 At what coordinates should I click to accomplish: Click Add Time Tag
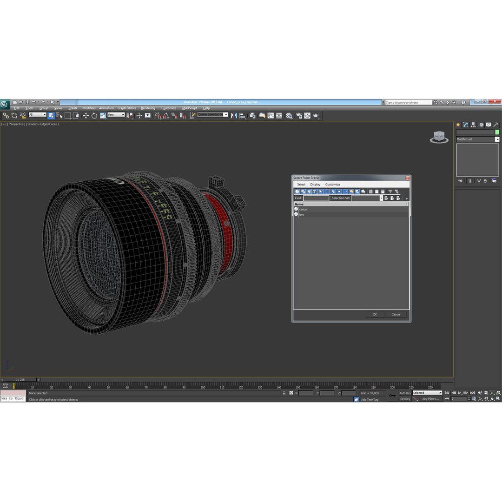[370, 400]
